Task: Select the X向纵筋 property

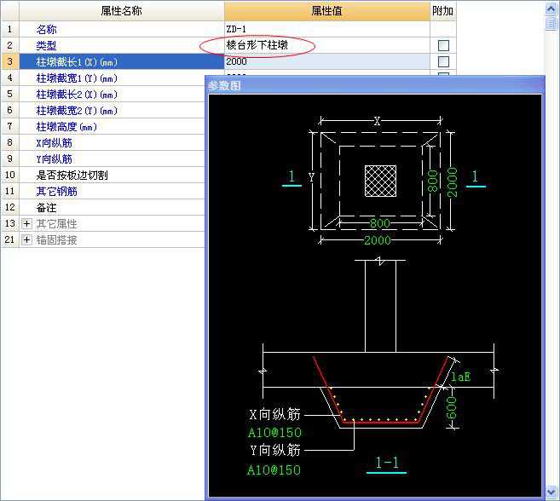Action: coord(113,142)
